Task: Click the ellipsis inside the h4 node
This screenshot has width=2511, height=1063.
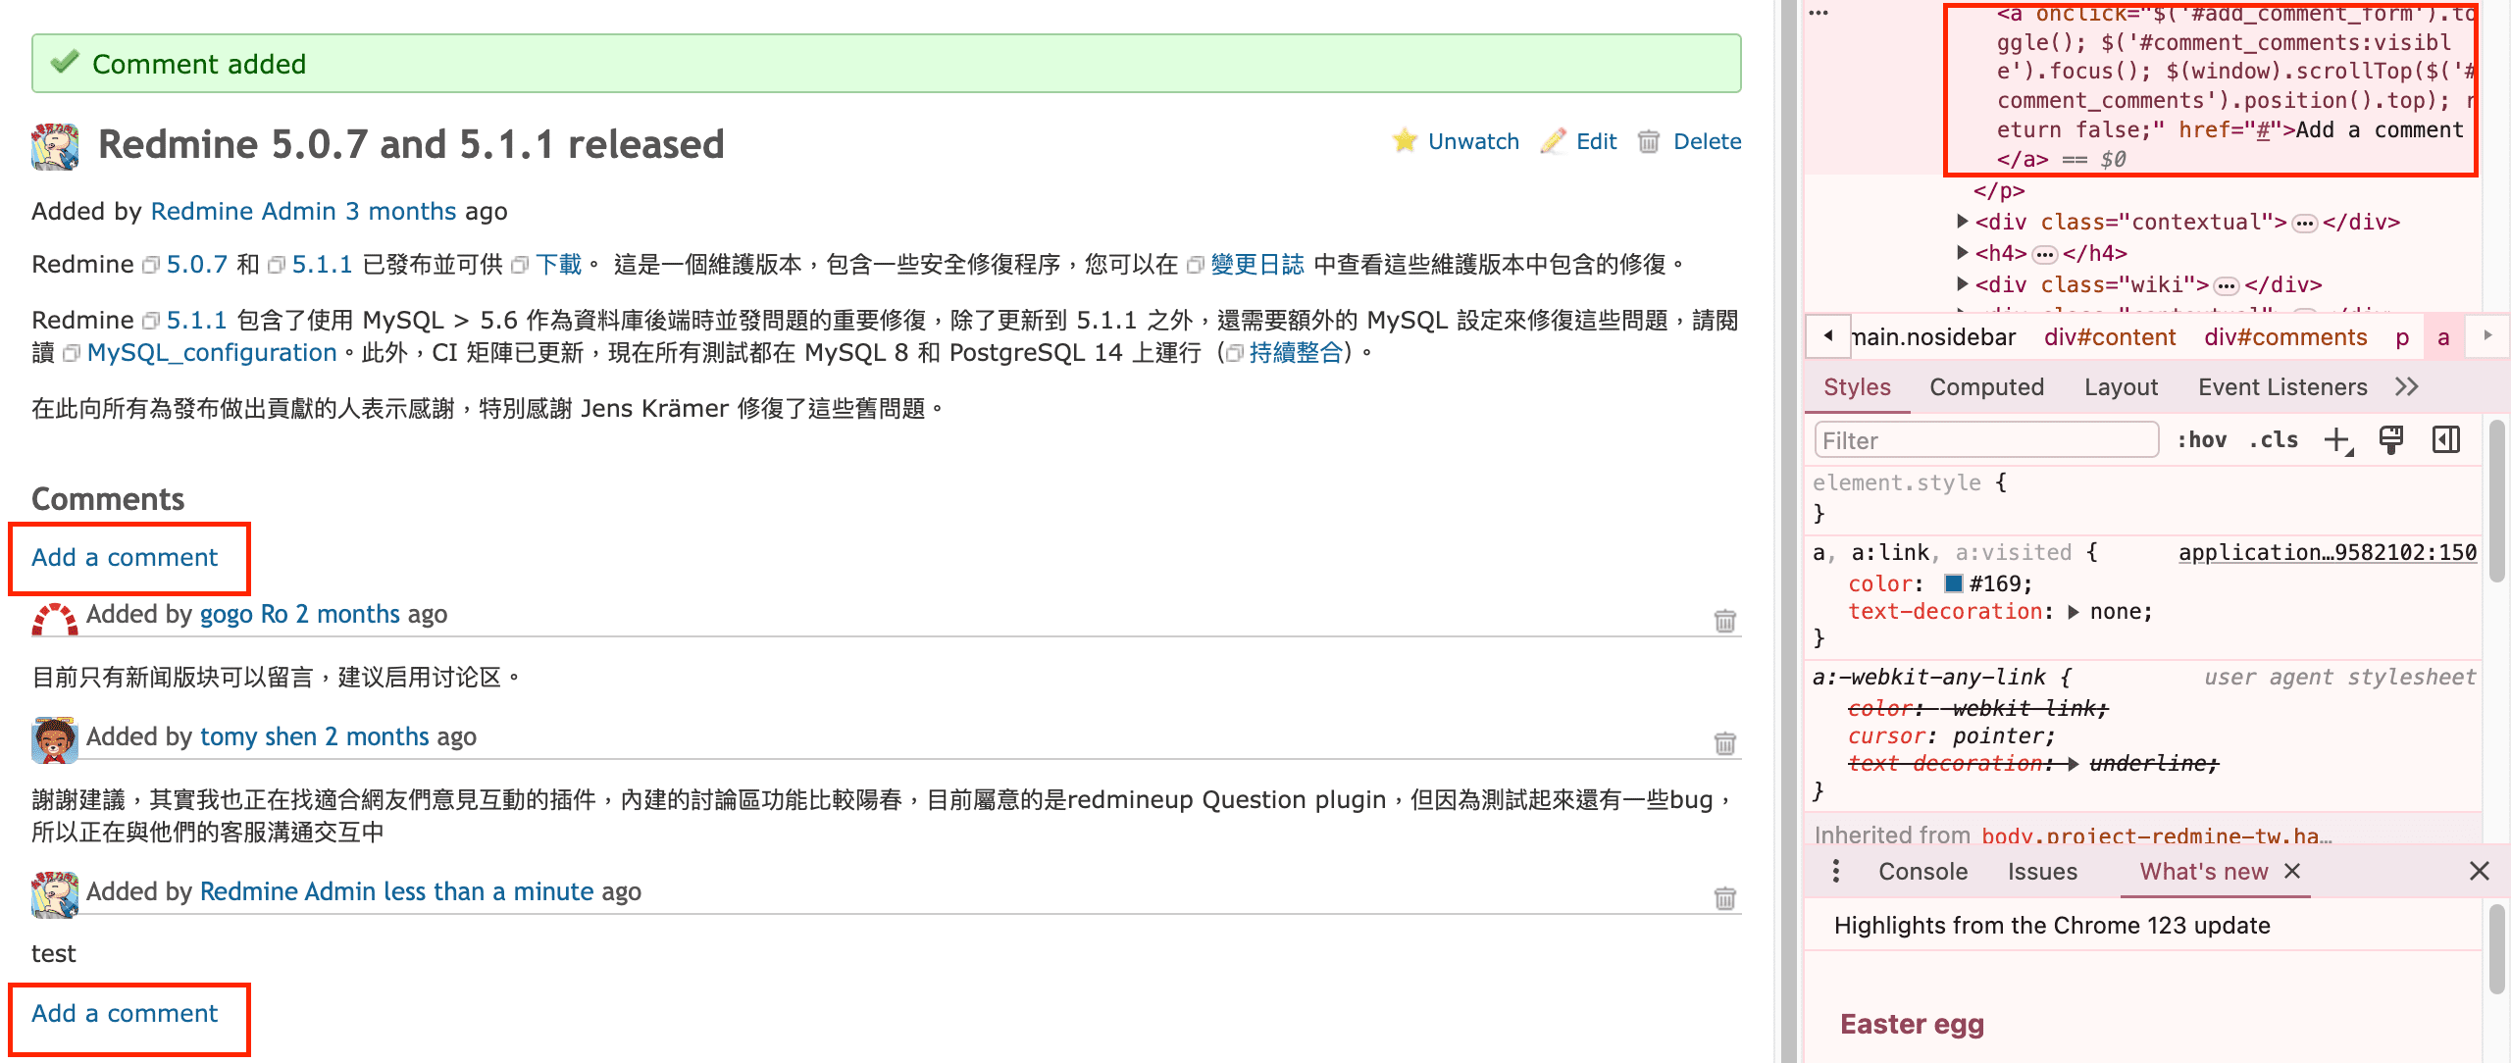Action: coord(2044,255)
